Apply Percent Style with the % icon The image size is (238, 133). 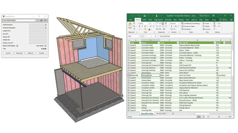point(176,26)
